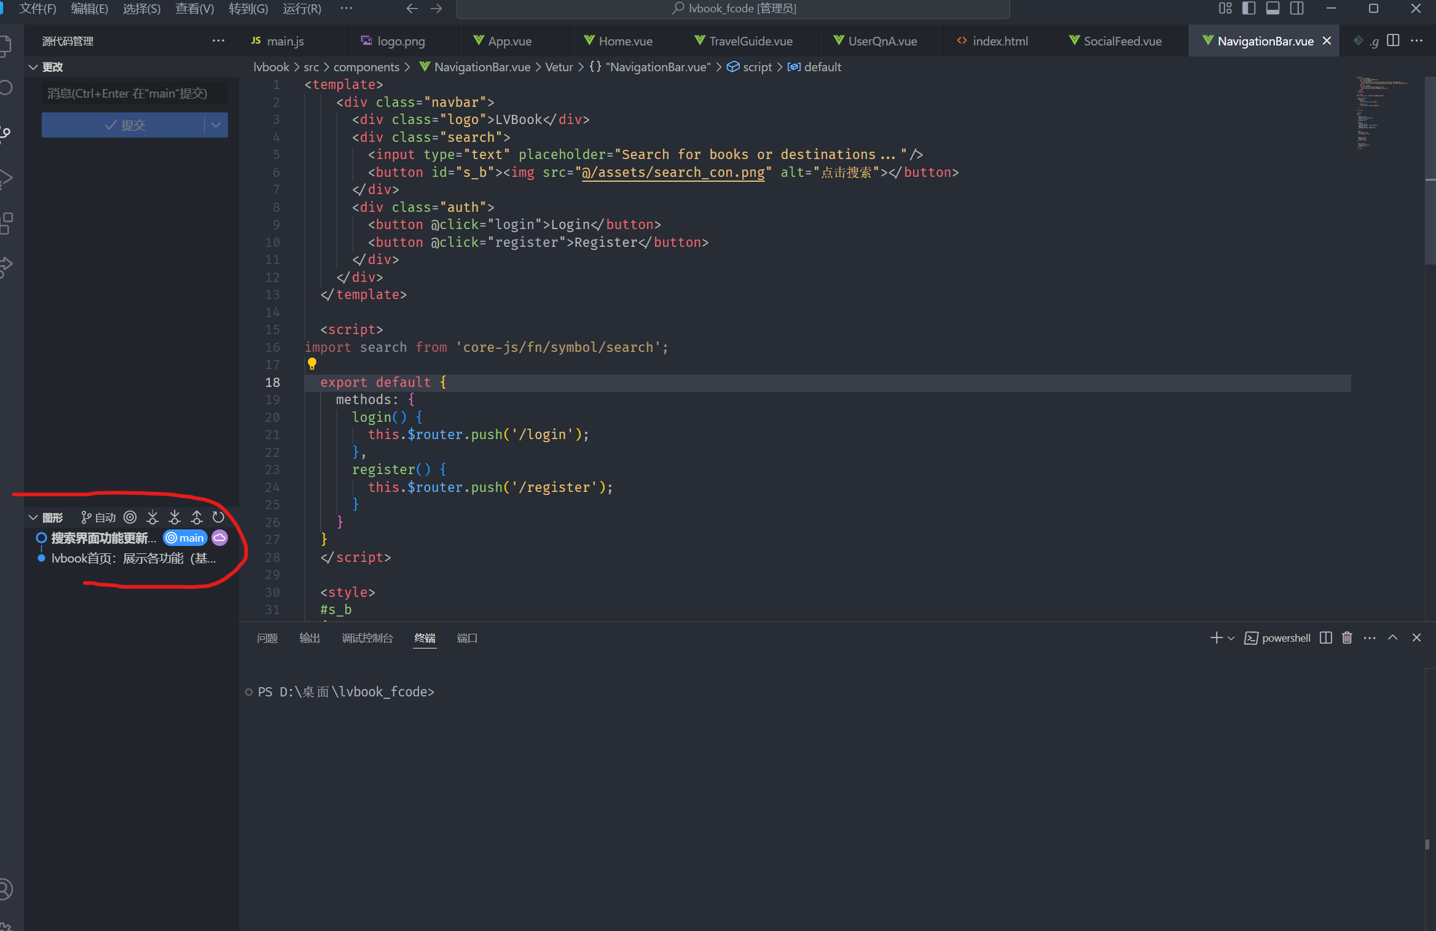1436x931 pixels.
Task: Open the new terminal launch profile dropdown
Action: click(x=1231, y=638)
